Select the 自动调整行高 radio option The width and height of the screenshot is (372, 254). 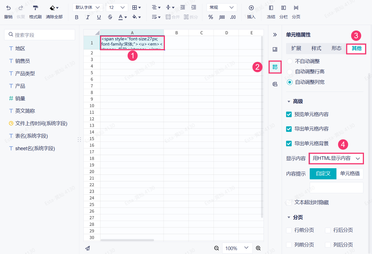[x=290, y=72]
